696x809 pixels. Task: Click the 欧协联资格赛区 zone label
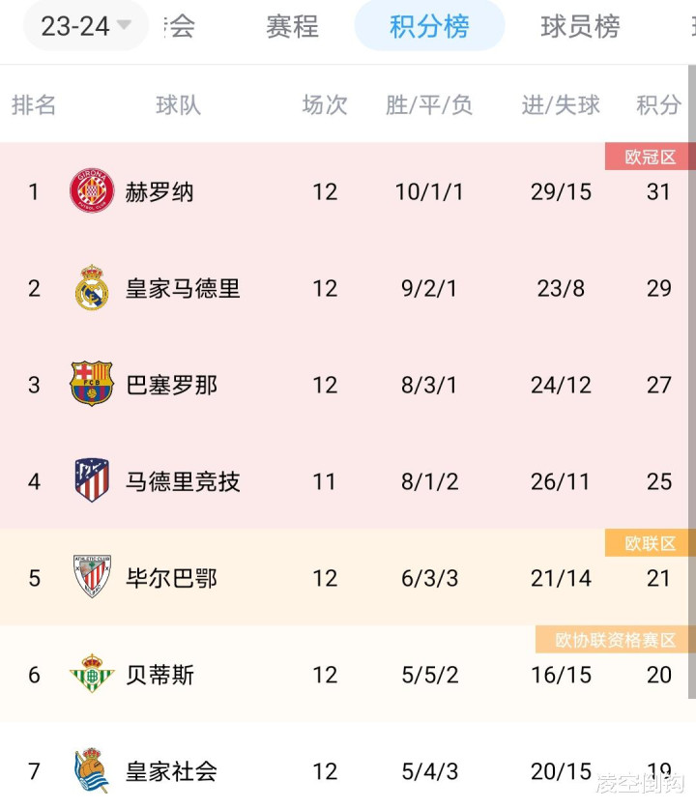[x=616, y=640]
